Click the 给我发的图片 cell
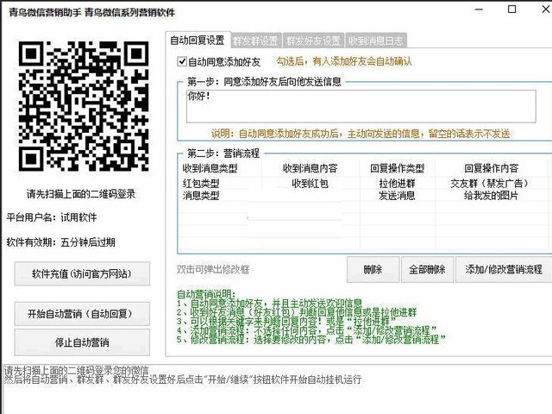 tap(491, 196)
